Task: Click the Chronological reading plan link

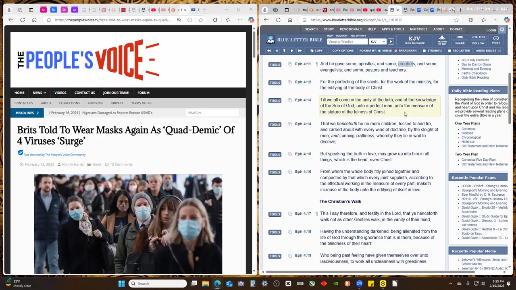Action: point(471,137)
